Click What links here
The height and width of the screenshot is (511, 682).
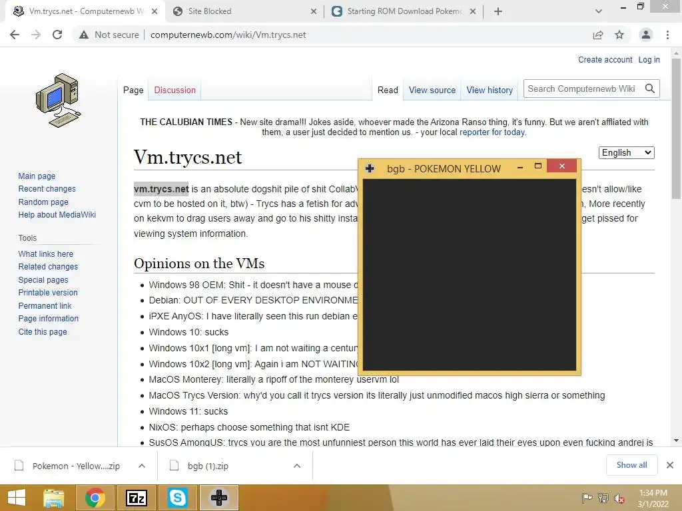pyautogui.click(x=46, y=254)
